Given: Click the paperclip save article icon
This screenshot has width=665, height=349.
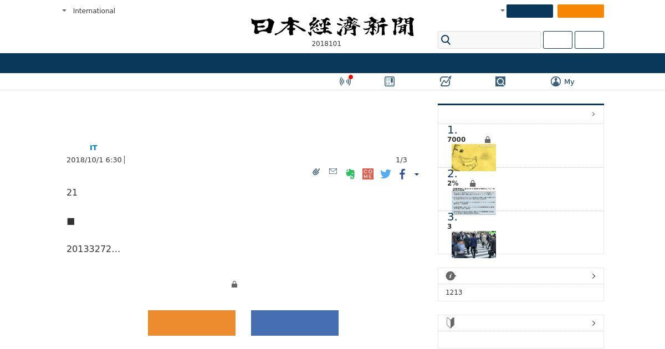Looking at the screenshot, I should (x=316, y=172).
